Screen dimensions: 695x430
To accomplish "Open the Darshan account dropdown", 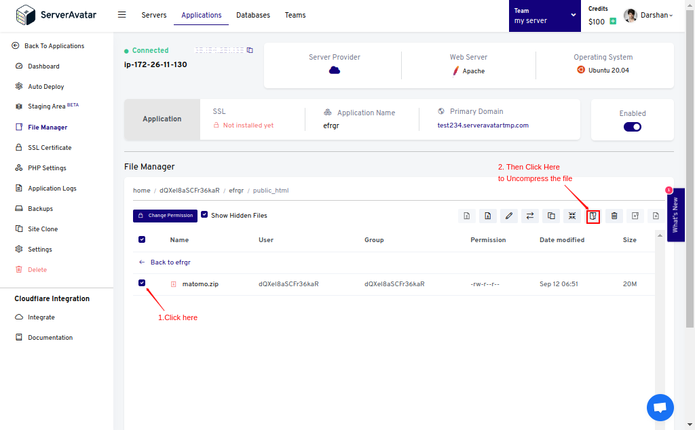I will click(x=656, y=15).
